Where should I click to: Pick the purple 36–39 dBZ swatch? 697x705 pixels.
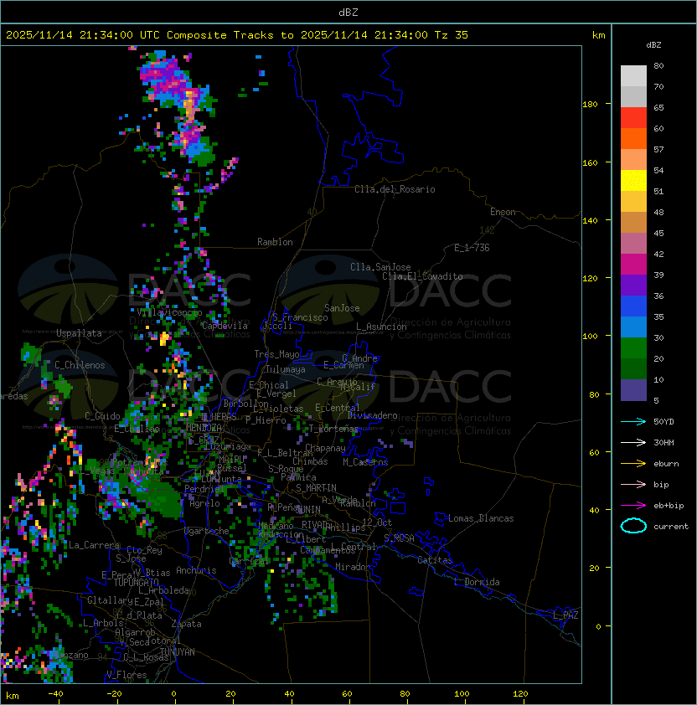click(x=633, y=285)
